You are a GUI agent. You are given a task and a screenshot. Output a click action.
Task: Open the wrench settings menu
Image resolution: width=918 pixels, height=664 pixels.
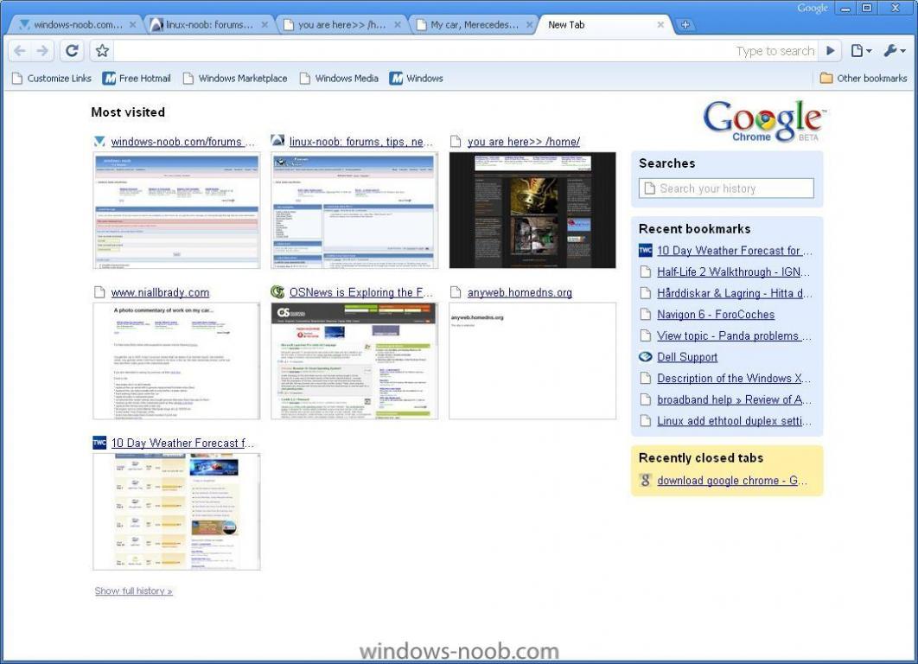tap(895, 51)
